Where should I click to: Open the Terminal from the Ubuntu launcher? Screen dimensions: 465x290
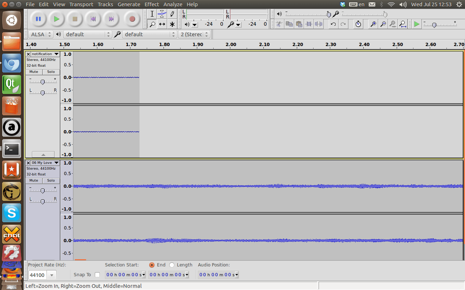coord(12,149)
